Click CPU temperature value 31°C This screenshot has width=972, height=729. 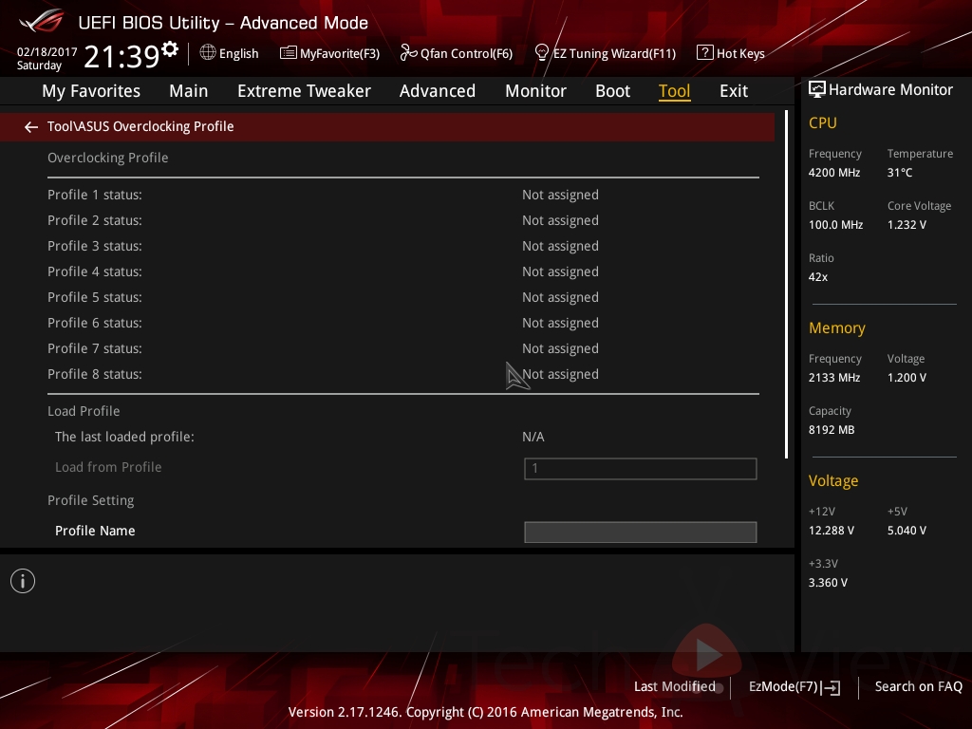(900, 173)
